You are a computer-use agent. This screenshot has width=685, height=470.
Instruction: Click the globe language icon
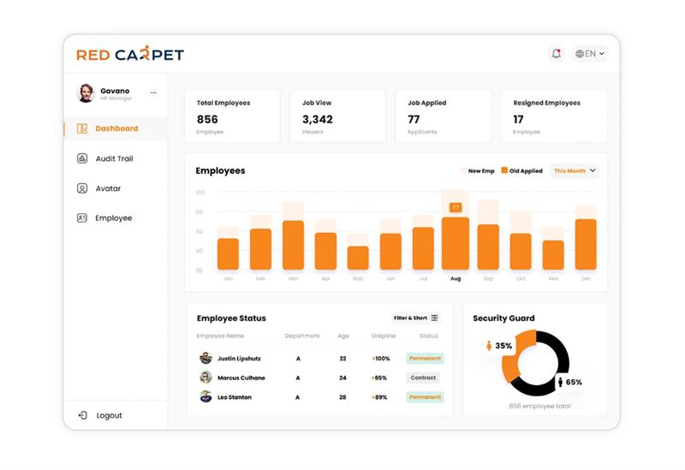pos(580,54)
